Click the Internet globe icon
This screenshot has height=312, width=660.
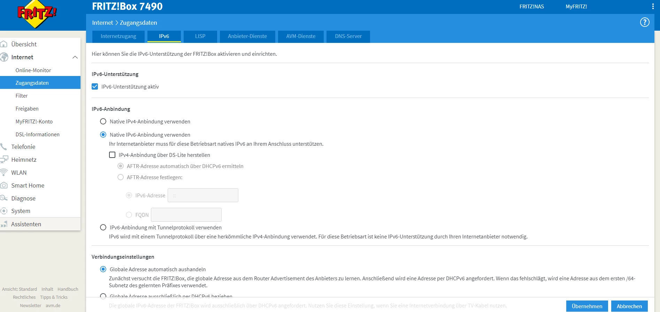4,57
